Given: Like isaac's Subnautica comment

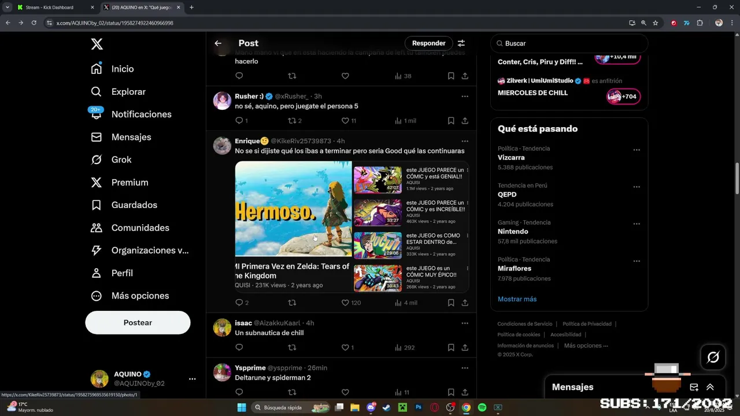Looking at the screenshot, I should coord(345,348).
